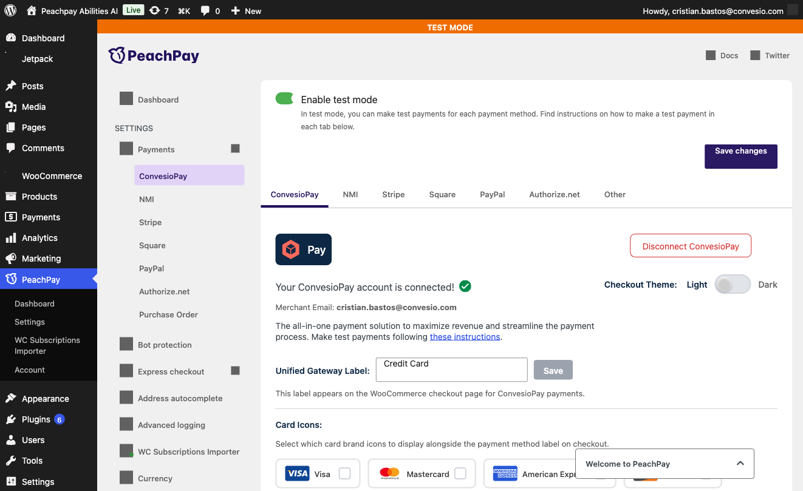Image resolution: width=803 pixels, height=491 pixels.
Task: Click the Analytics bar chart icon
Action: (11, 237)
